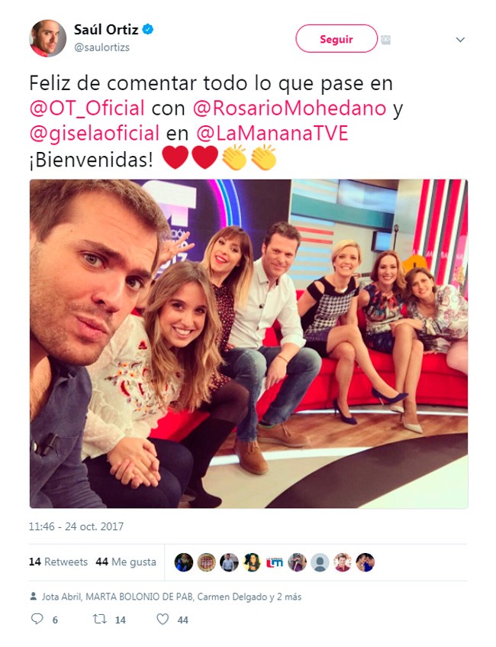This screenshot has width=496, height=647.
Task: Follow the account with Seguir button
Action: [x=337, y=39]
